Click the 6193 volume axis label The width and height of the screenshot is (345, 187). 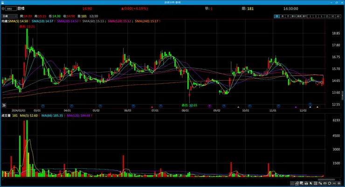pos(337,120)
